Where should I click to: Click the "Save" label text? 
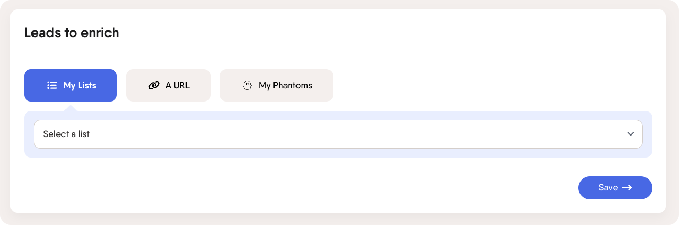pyautogui.click(x=608, y=187)
